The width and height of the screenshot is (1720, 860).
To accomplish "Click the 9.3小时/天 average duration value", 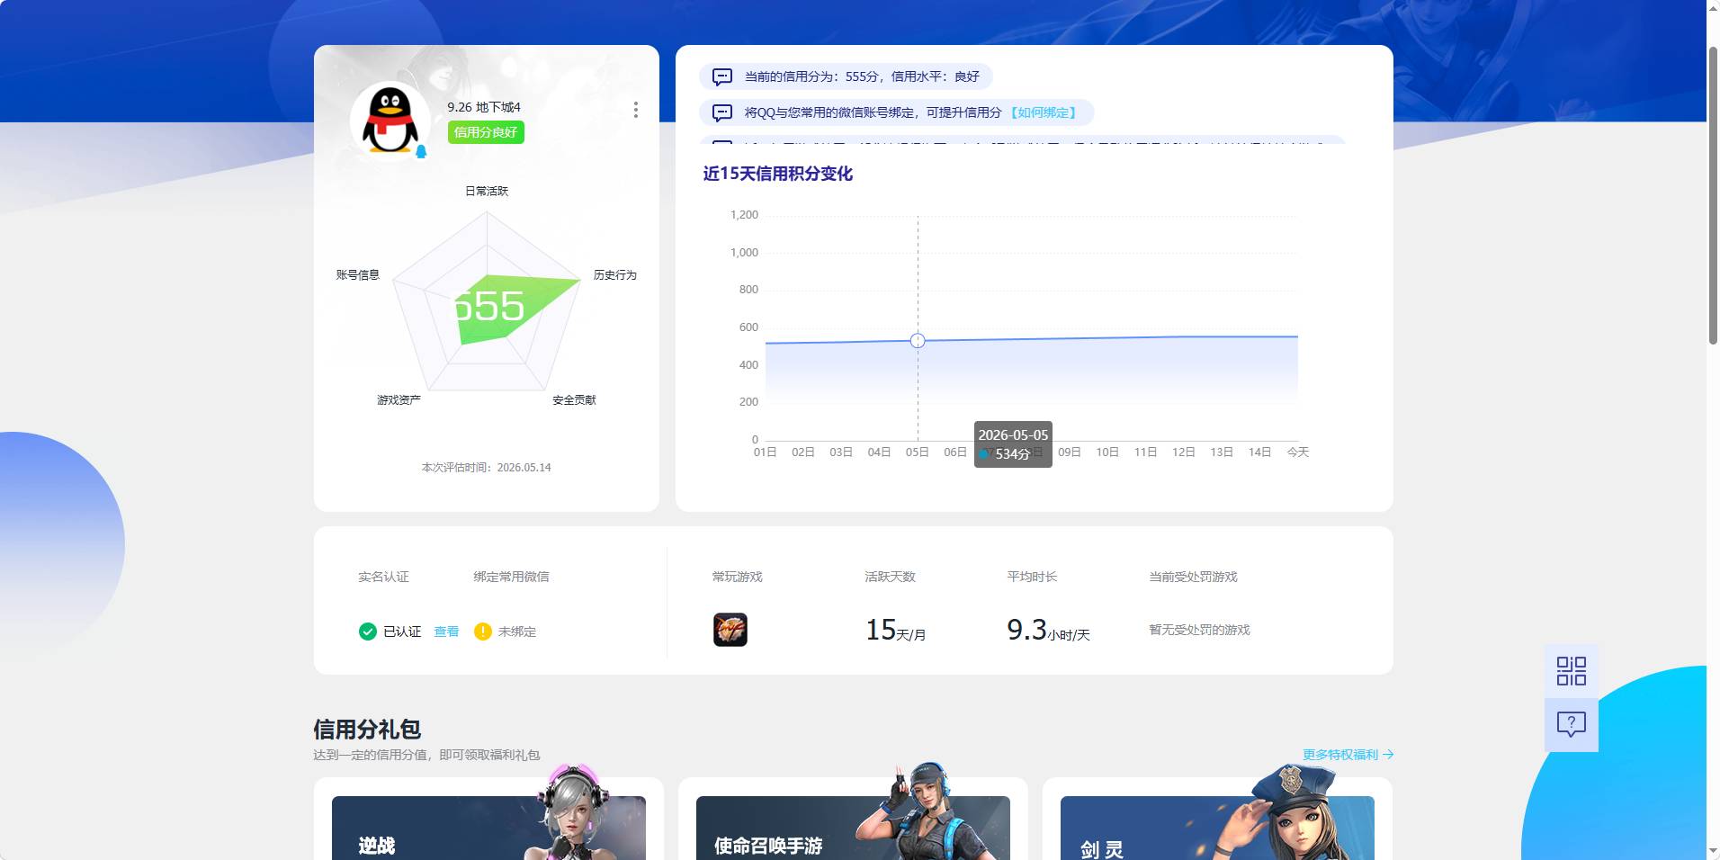I will point(1048,630).
